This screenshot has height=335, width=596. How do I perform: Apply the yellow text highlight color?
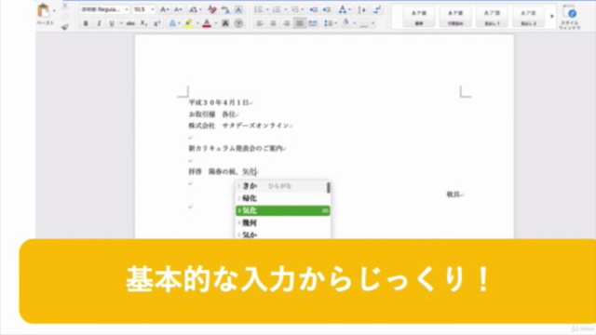188,23
